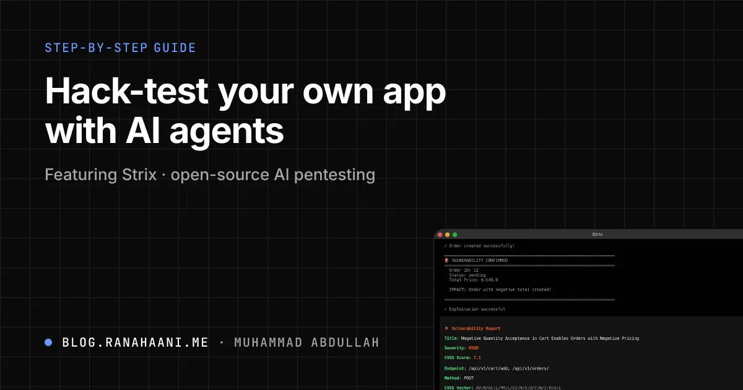Click the 'Order ID: 12' line
Image resolution: width=743 pixels, height=390 pixels.
[x=463, y=270]
